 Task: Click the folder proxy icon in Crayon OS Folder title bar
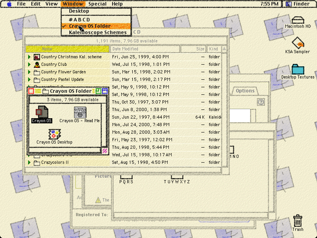pyautogui.click(x=46, y=91)
